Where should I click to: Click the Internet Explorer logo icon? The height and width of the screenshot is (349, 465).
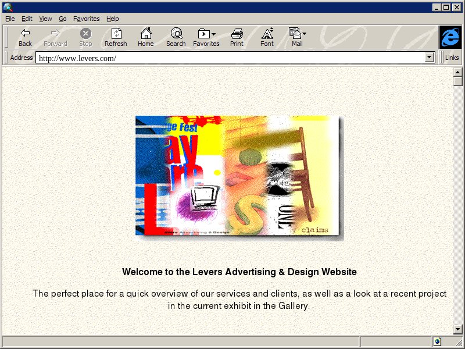(x=450, y=37)
